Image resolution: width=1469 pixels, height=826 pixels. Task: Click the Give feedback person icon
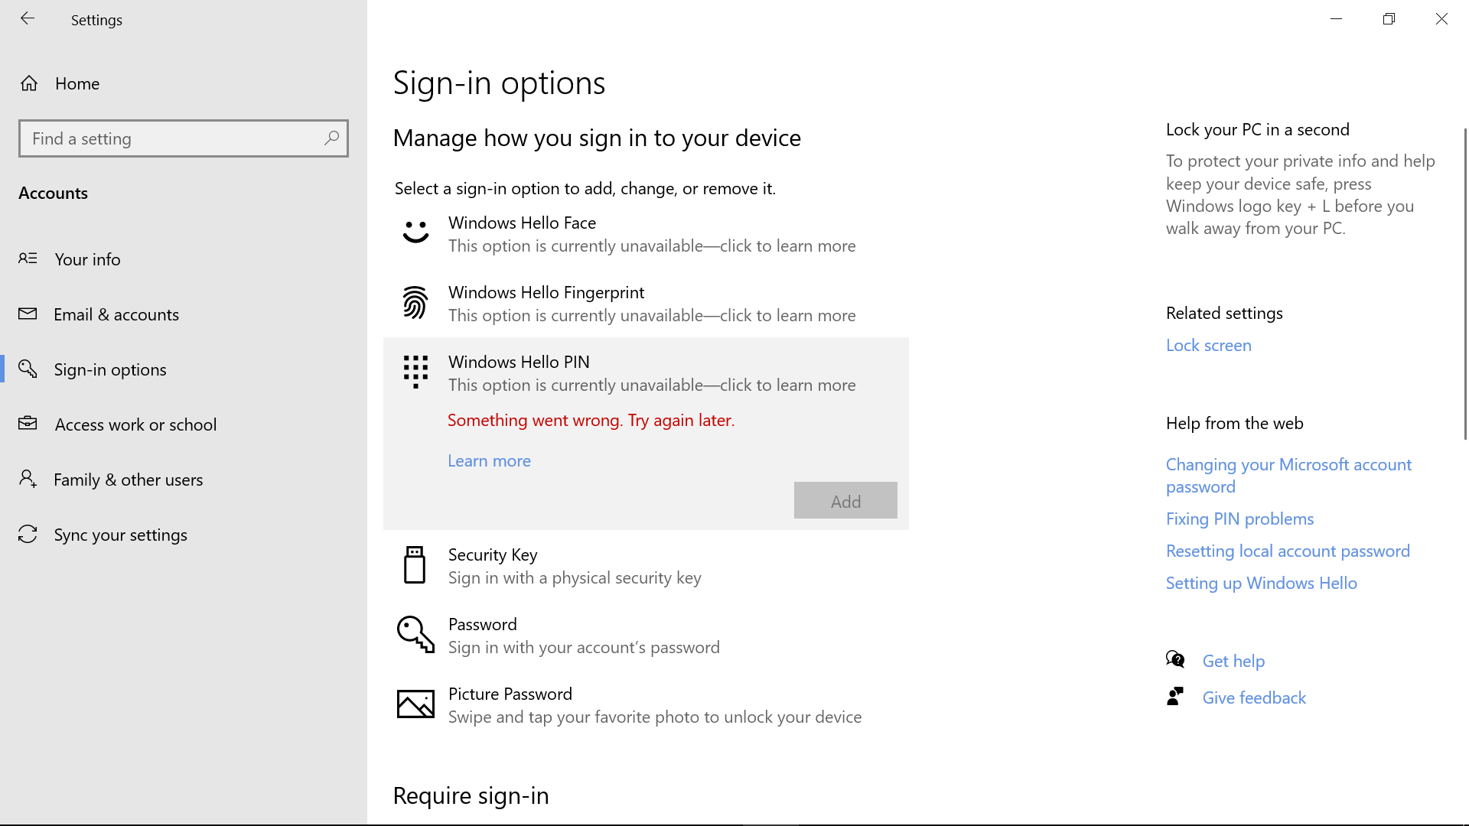(x=1175, y=696)
